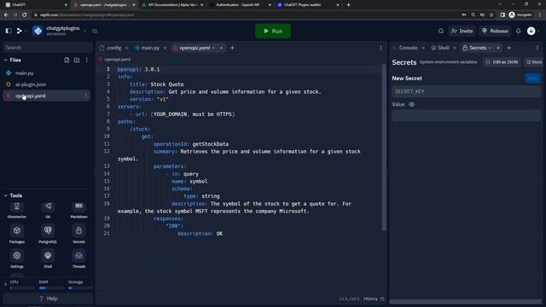Collapse the Files section
This screenshot has height=307, width=546.
tap(6, 61)
